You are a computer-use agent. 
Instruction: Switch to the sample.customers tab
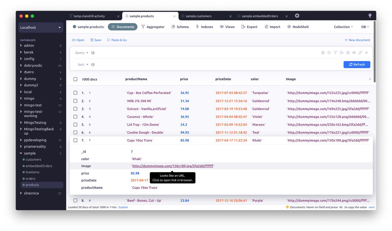pos(199,16)
